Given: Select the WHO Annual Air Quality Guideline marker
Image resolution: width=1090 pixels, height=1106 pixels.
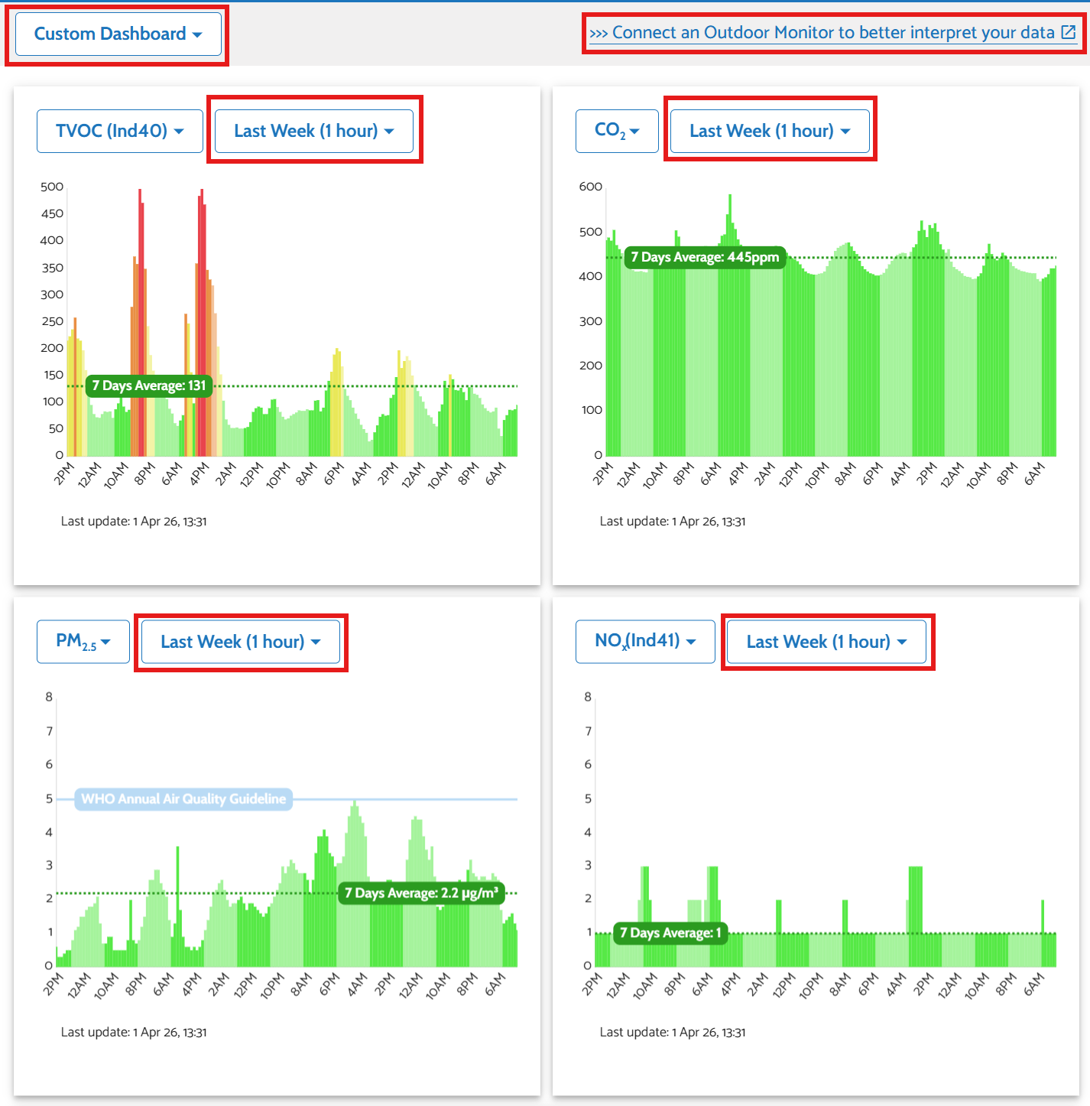Looking at the screenshot, I should (x=183, y=799).
